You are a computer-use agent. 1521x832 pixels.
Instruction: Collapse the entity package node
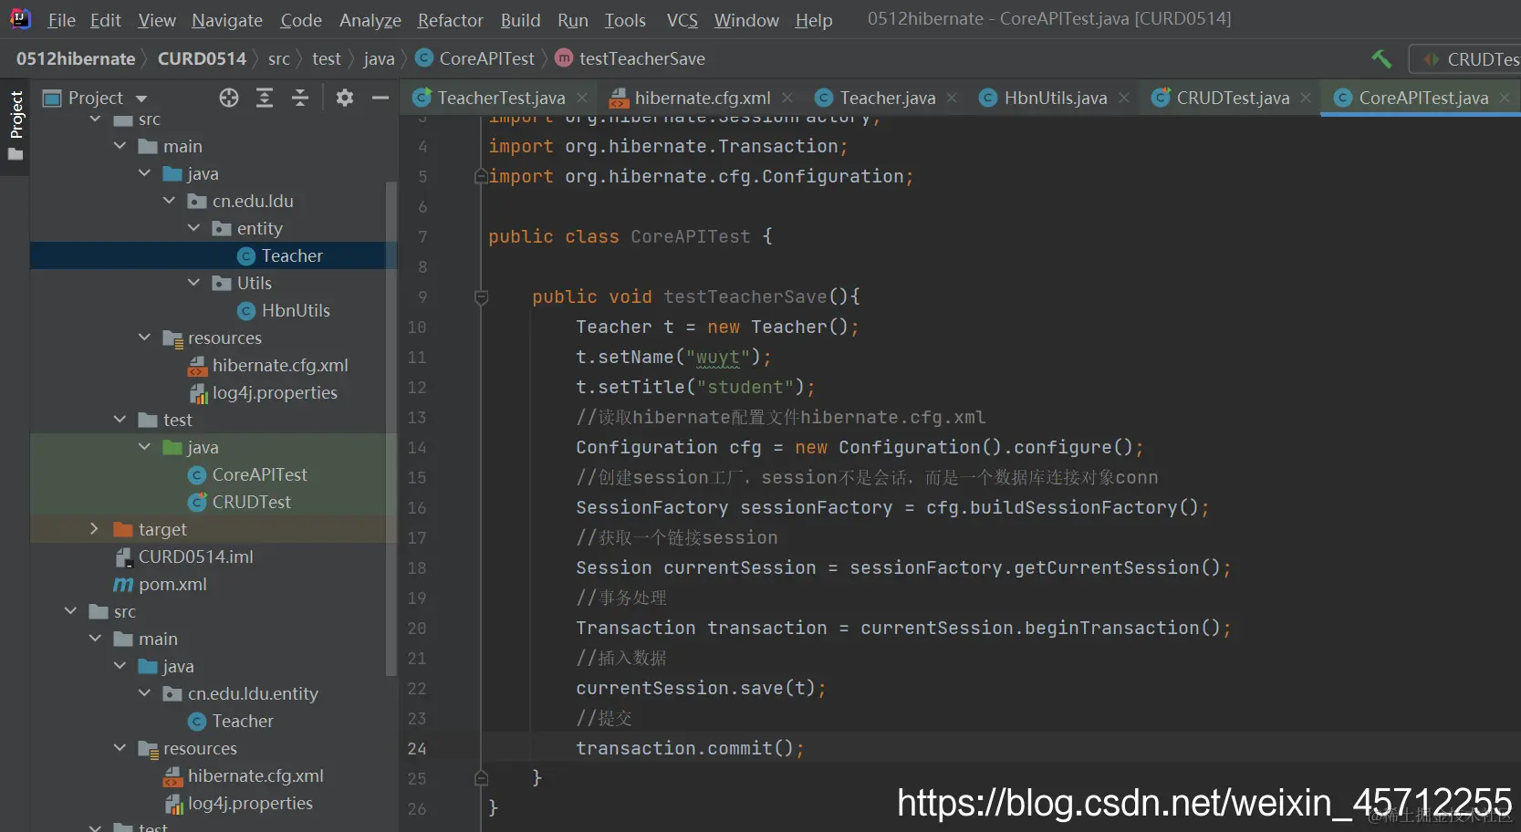(193, 228)
